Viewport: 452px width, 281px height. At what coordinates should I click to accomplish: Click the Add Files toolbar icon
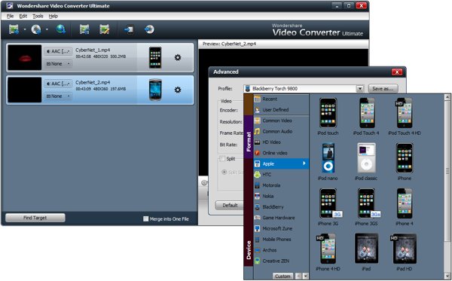pos(14,29)
